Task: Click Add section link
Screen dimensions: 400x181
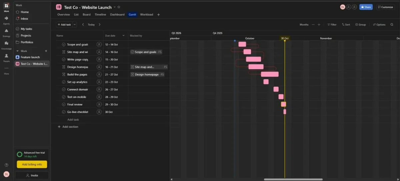Action: pyautogui.click(x=68, y=127)
